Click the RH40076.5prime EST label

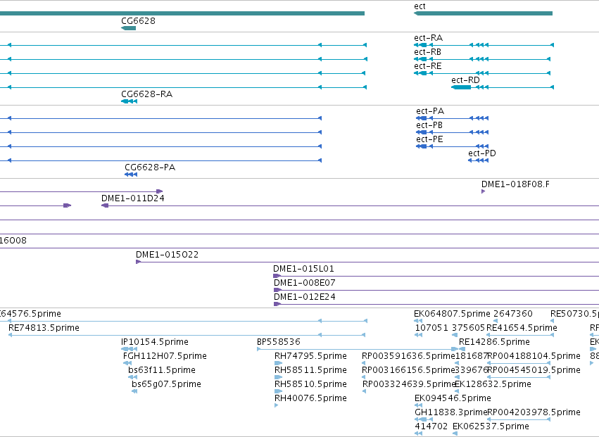click(310, 398)
